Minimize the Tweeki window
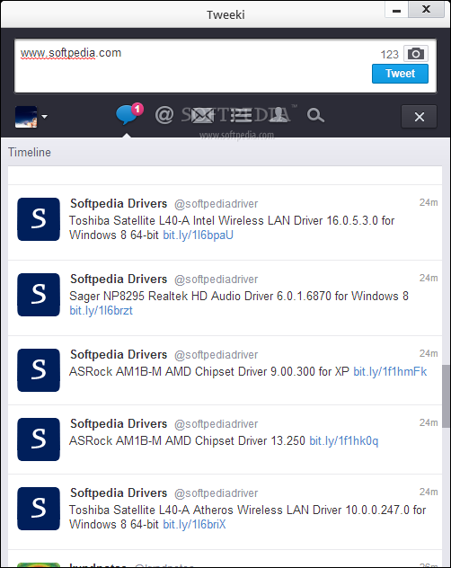 397,9
